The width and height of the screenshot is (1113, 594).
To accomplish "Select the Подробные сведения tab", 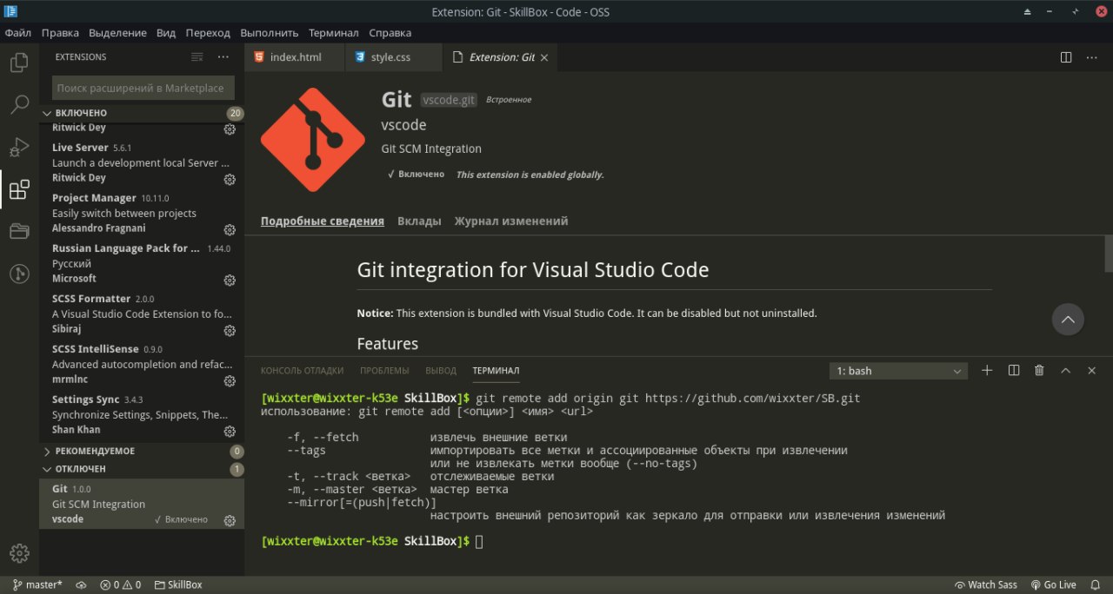I will pyautogui.click(x=323, y=221).
